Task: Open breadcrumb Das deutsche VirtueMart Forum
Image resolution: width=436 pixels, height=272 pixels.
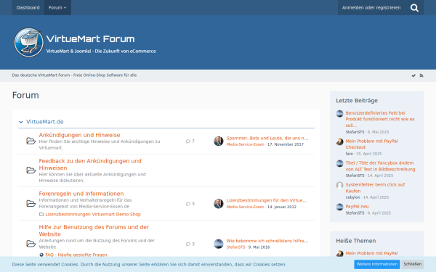Action: [x=74, y=75]
